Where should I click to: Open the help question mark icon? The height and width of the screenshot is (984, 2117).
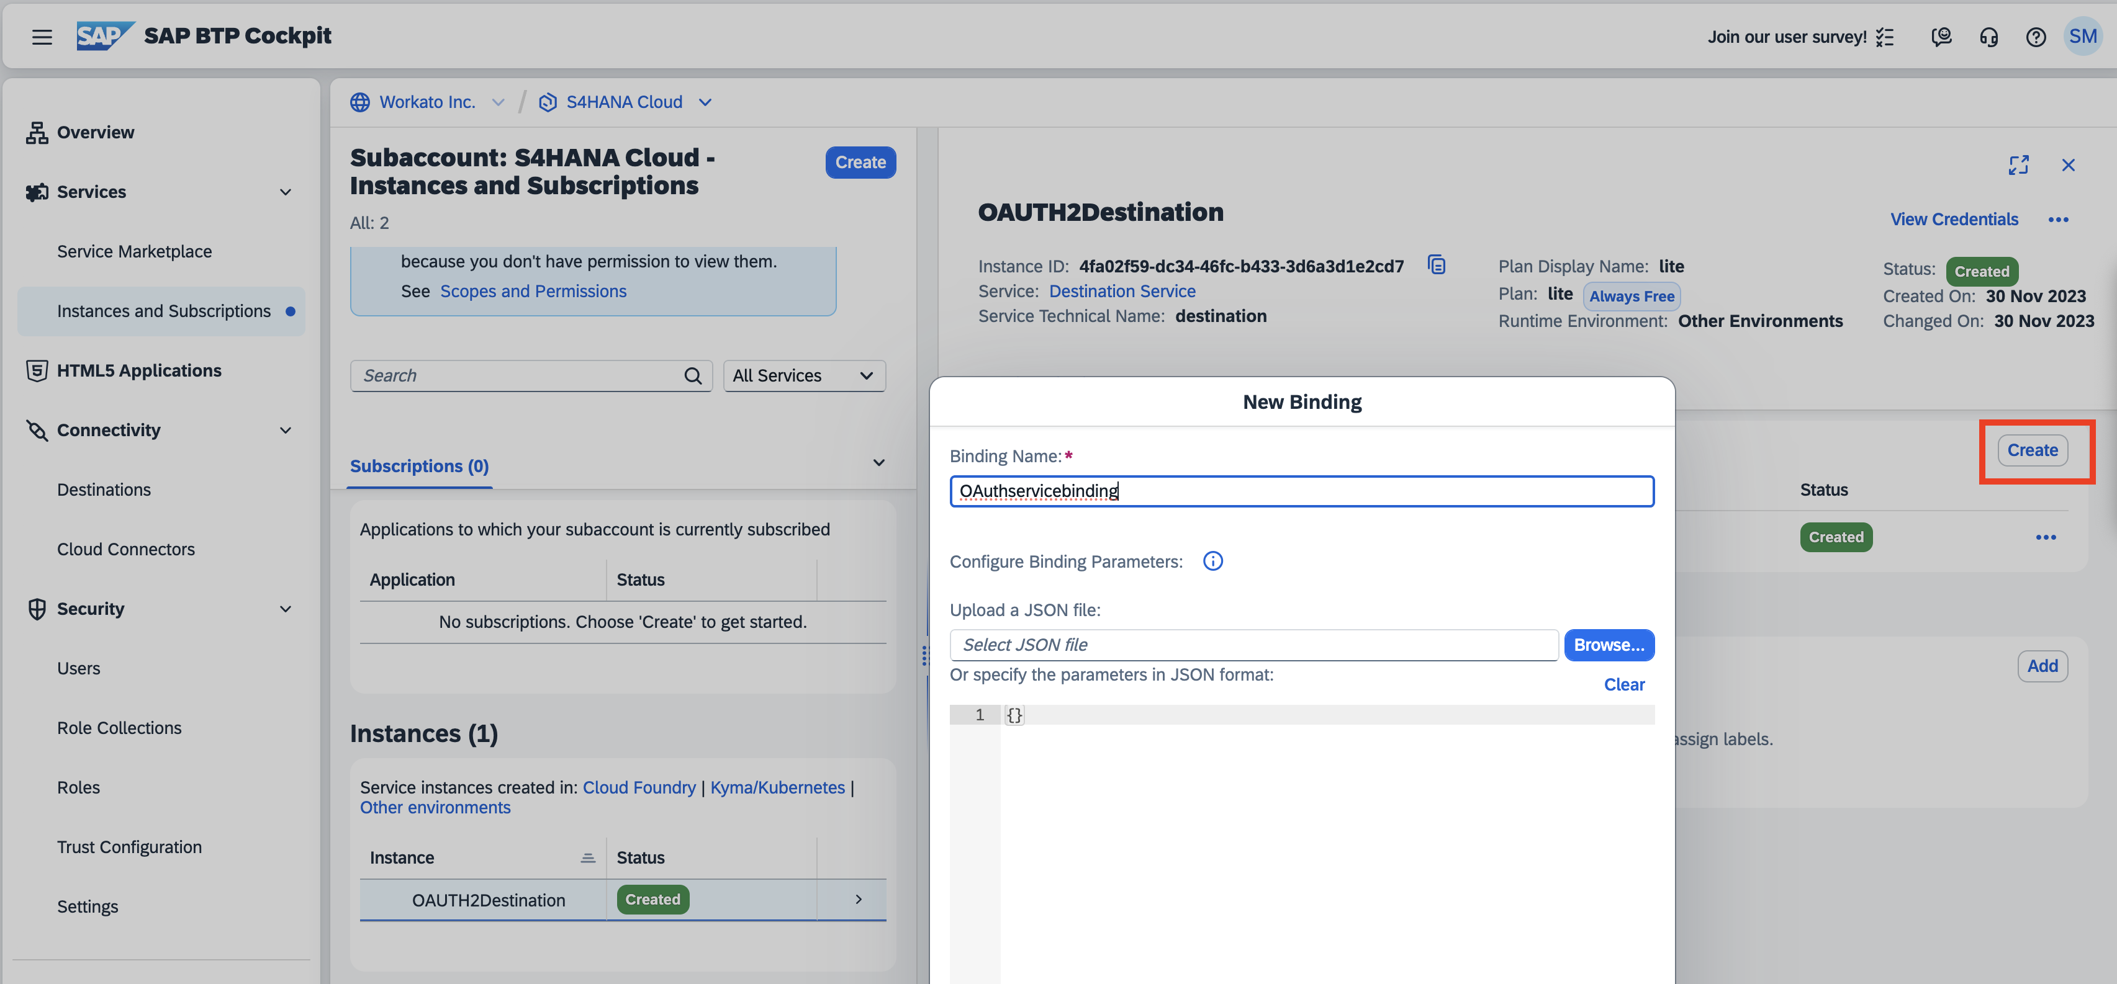pyautogui.click(x=2036, y=36)
